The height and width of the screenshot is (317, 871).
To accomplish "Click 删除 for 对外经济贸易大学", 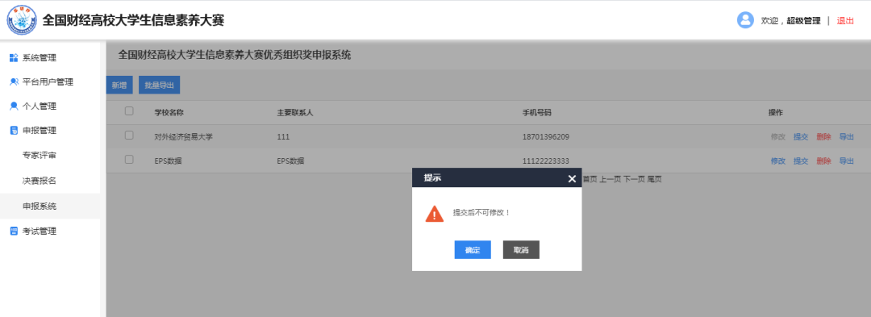I will pyautogui.click(x=823, y=137).
